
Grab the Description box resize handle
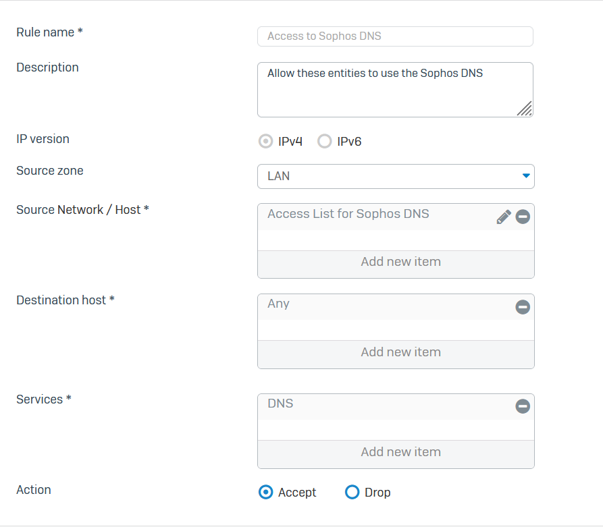(x=525, y=109)
